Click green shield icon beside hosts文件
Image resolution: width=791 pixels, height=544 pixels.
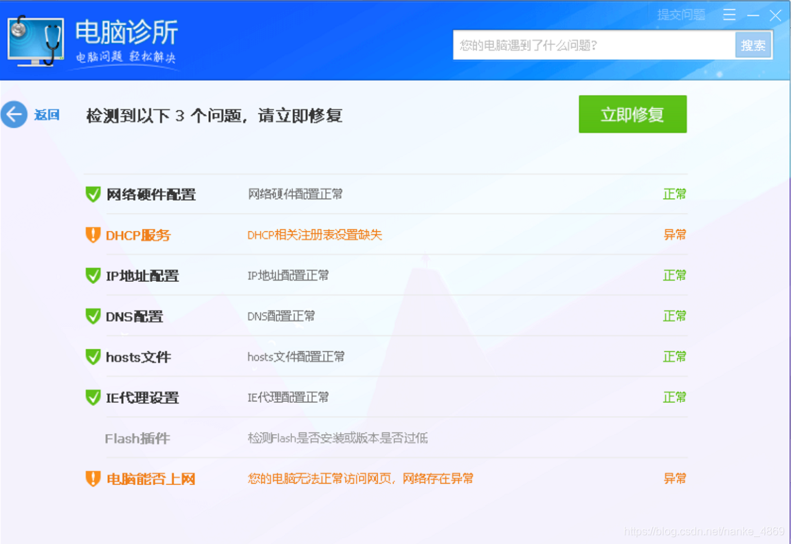click(x=93, y=357)
